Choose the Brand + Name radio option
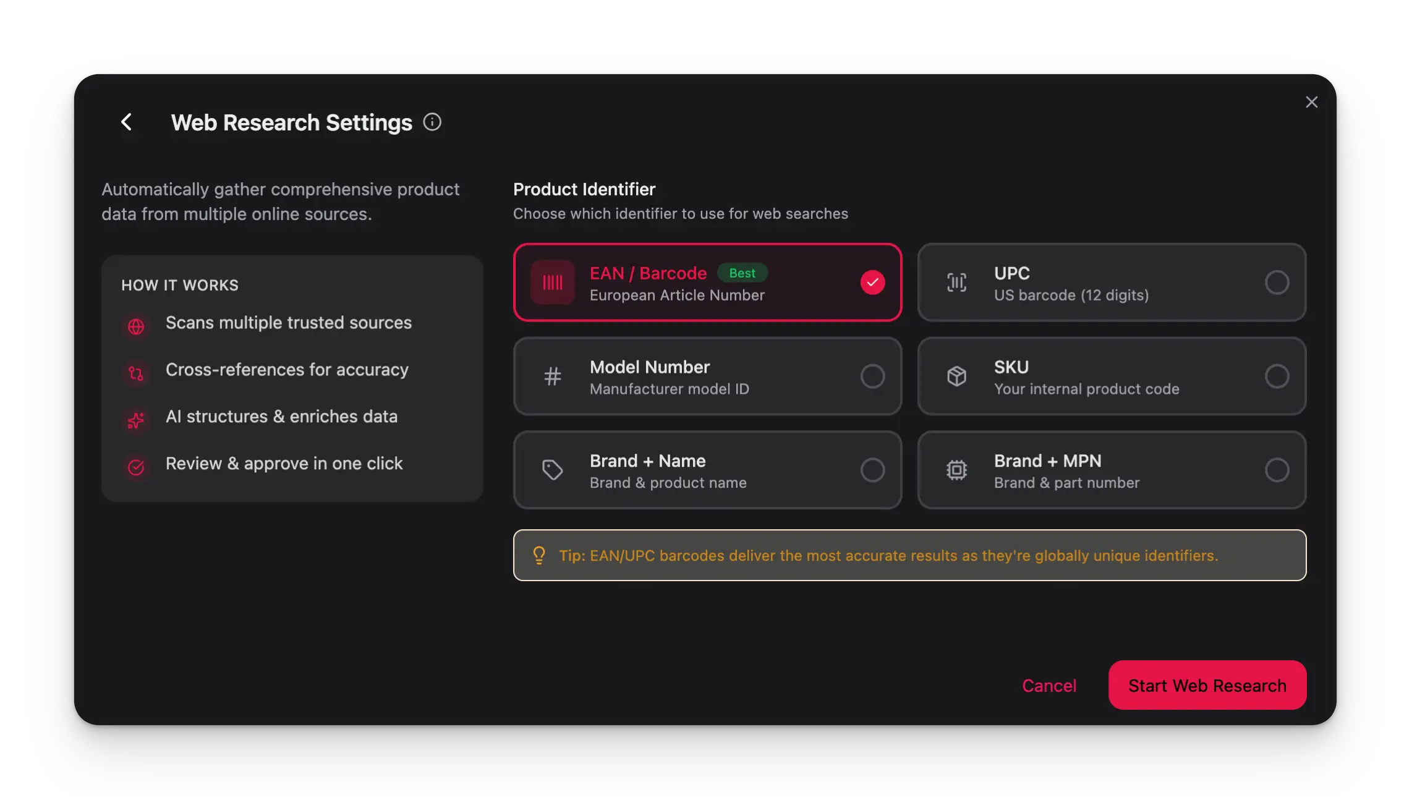 click(872, 470)
